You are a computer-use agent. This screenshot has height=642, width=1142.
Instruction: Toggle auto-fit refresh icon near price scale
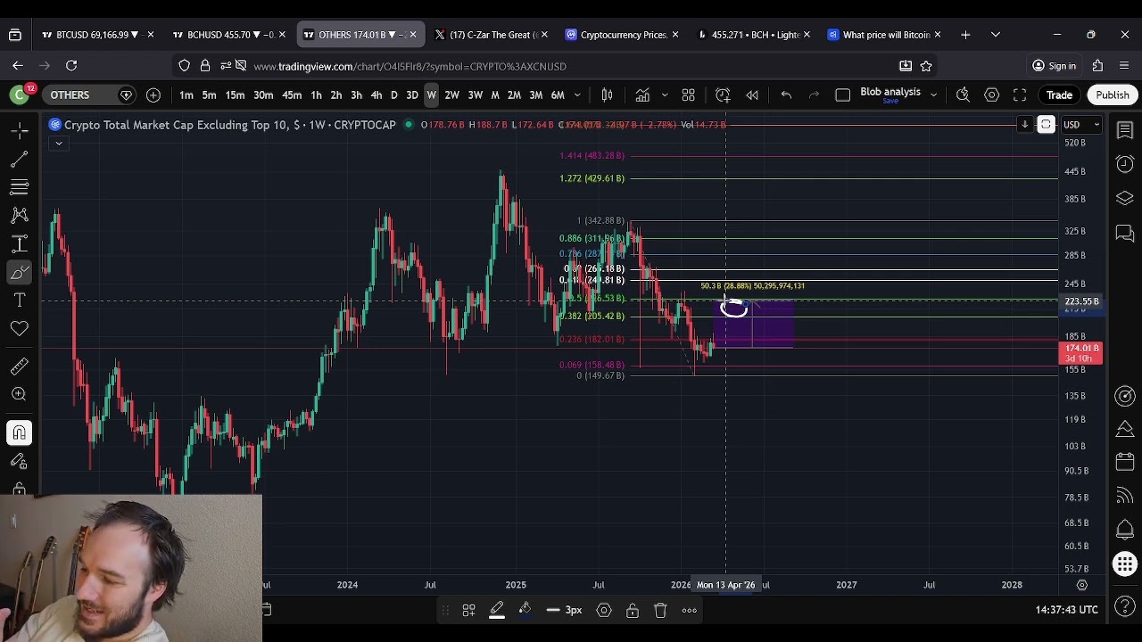coord(1046,125)
